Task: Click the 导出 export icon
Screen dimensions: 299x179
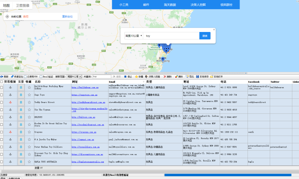Action: click(187, 77)
